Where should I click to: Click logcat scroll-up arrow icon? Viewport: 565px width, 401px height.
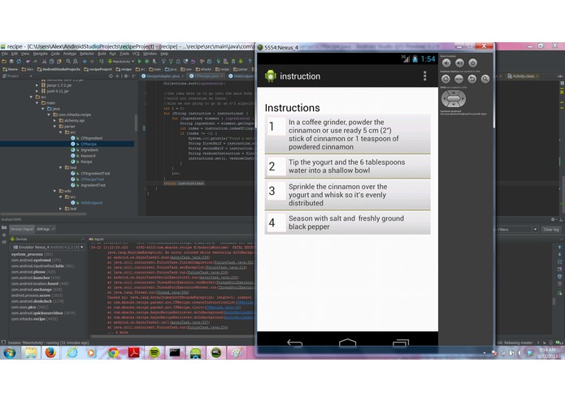tap(559, 247)
